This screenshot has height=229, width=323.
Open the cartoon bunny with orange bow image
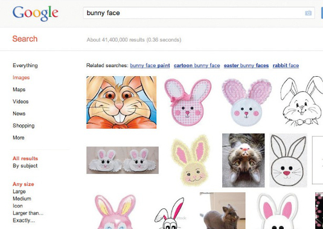(x=121, y=103)
